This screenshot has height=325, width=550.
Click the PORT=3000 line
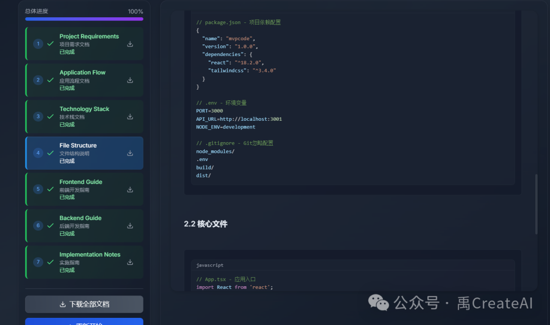point(209,111)
